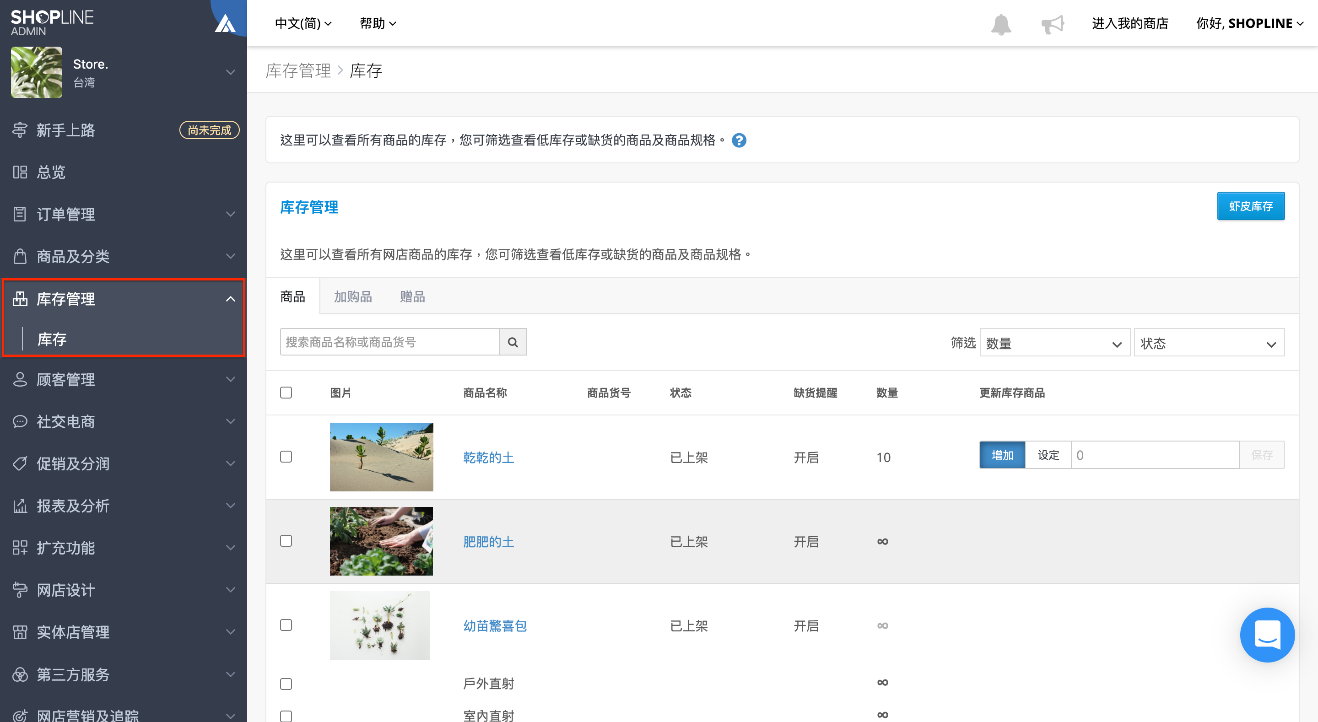
Task: Click the 新手上路 signpost icon
Action: pyautogui.click(x=20, y=130)
